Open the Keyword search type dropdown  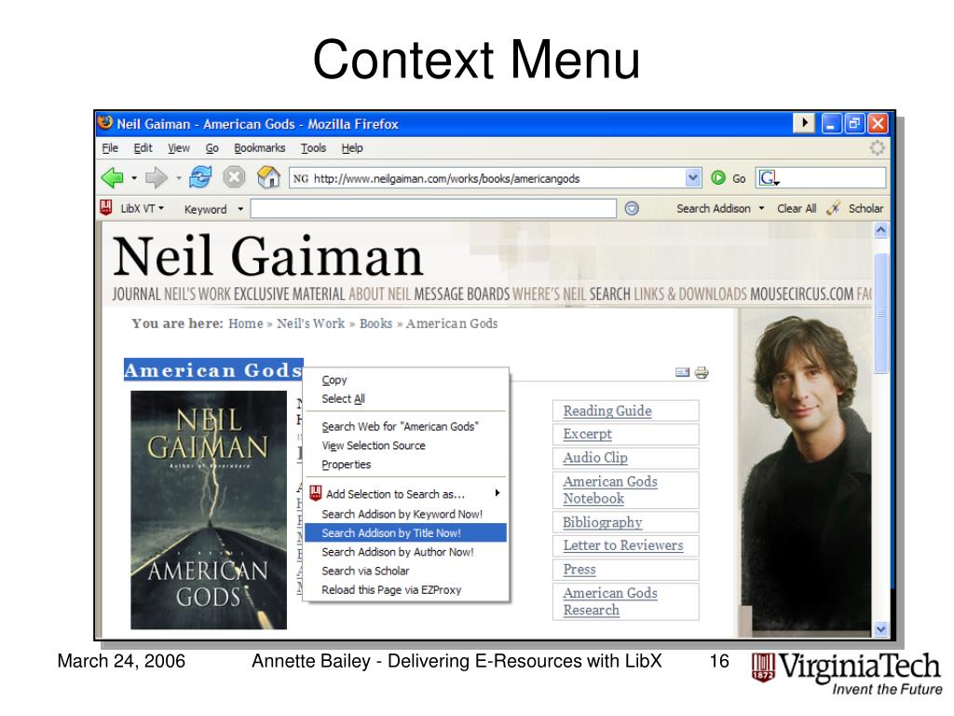tap(241, 209)
